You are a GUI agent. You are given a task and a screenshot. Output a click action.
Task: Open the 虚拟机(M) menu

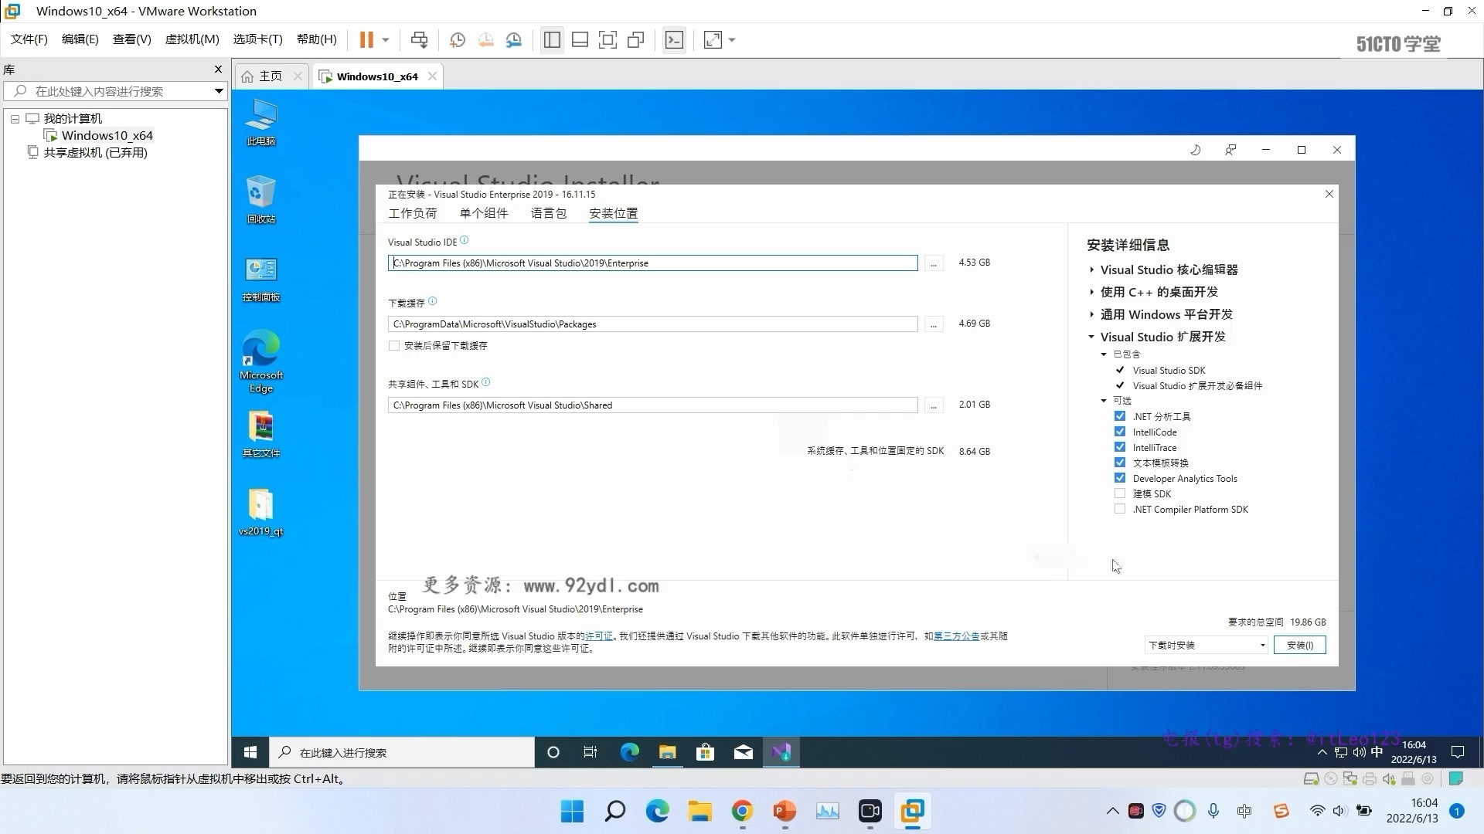[x=192, y=39]
